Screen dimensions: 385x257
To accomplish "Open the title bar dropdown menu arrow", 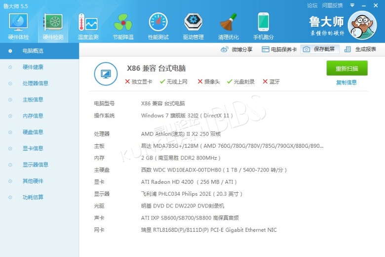I will point(352,5).
